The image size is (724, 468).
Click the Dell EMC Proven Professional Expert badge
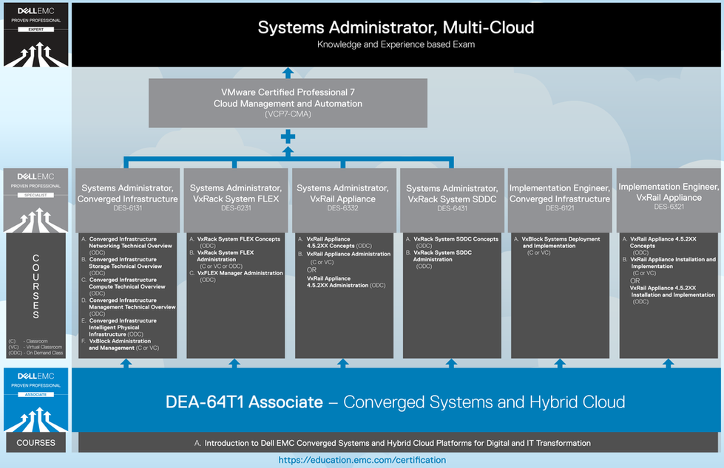pos(36,35)
